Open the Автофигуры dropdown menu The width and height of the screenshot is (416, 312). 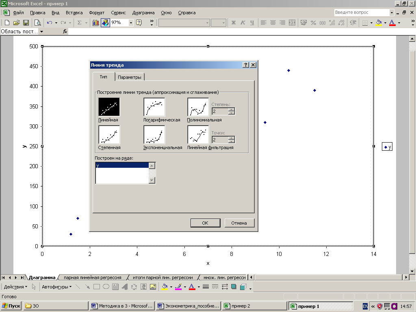point(57,287)
